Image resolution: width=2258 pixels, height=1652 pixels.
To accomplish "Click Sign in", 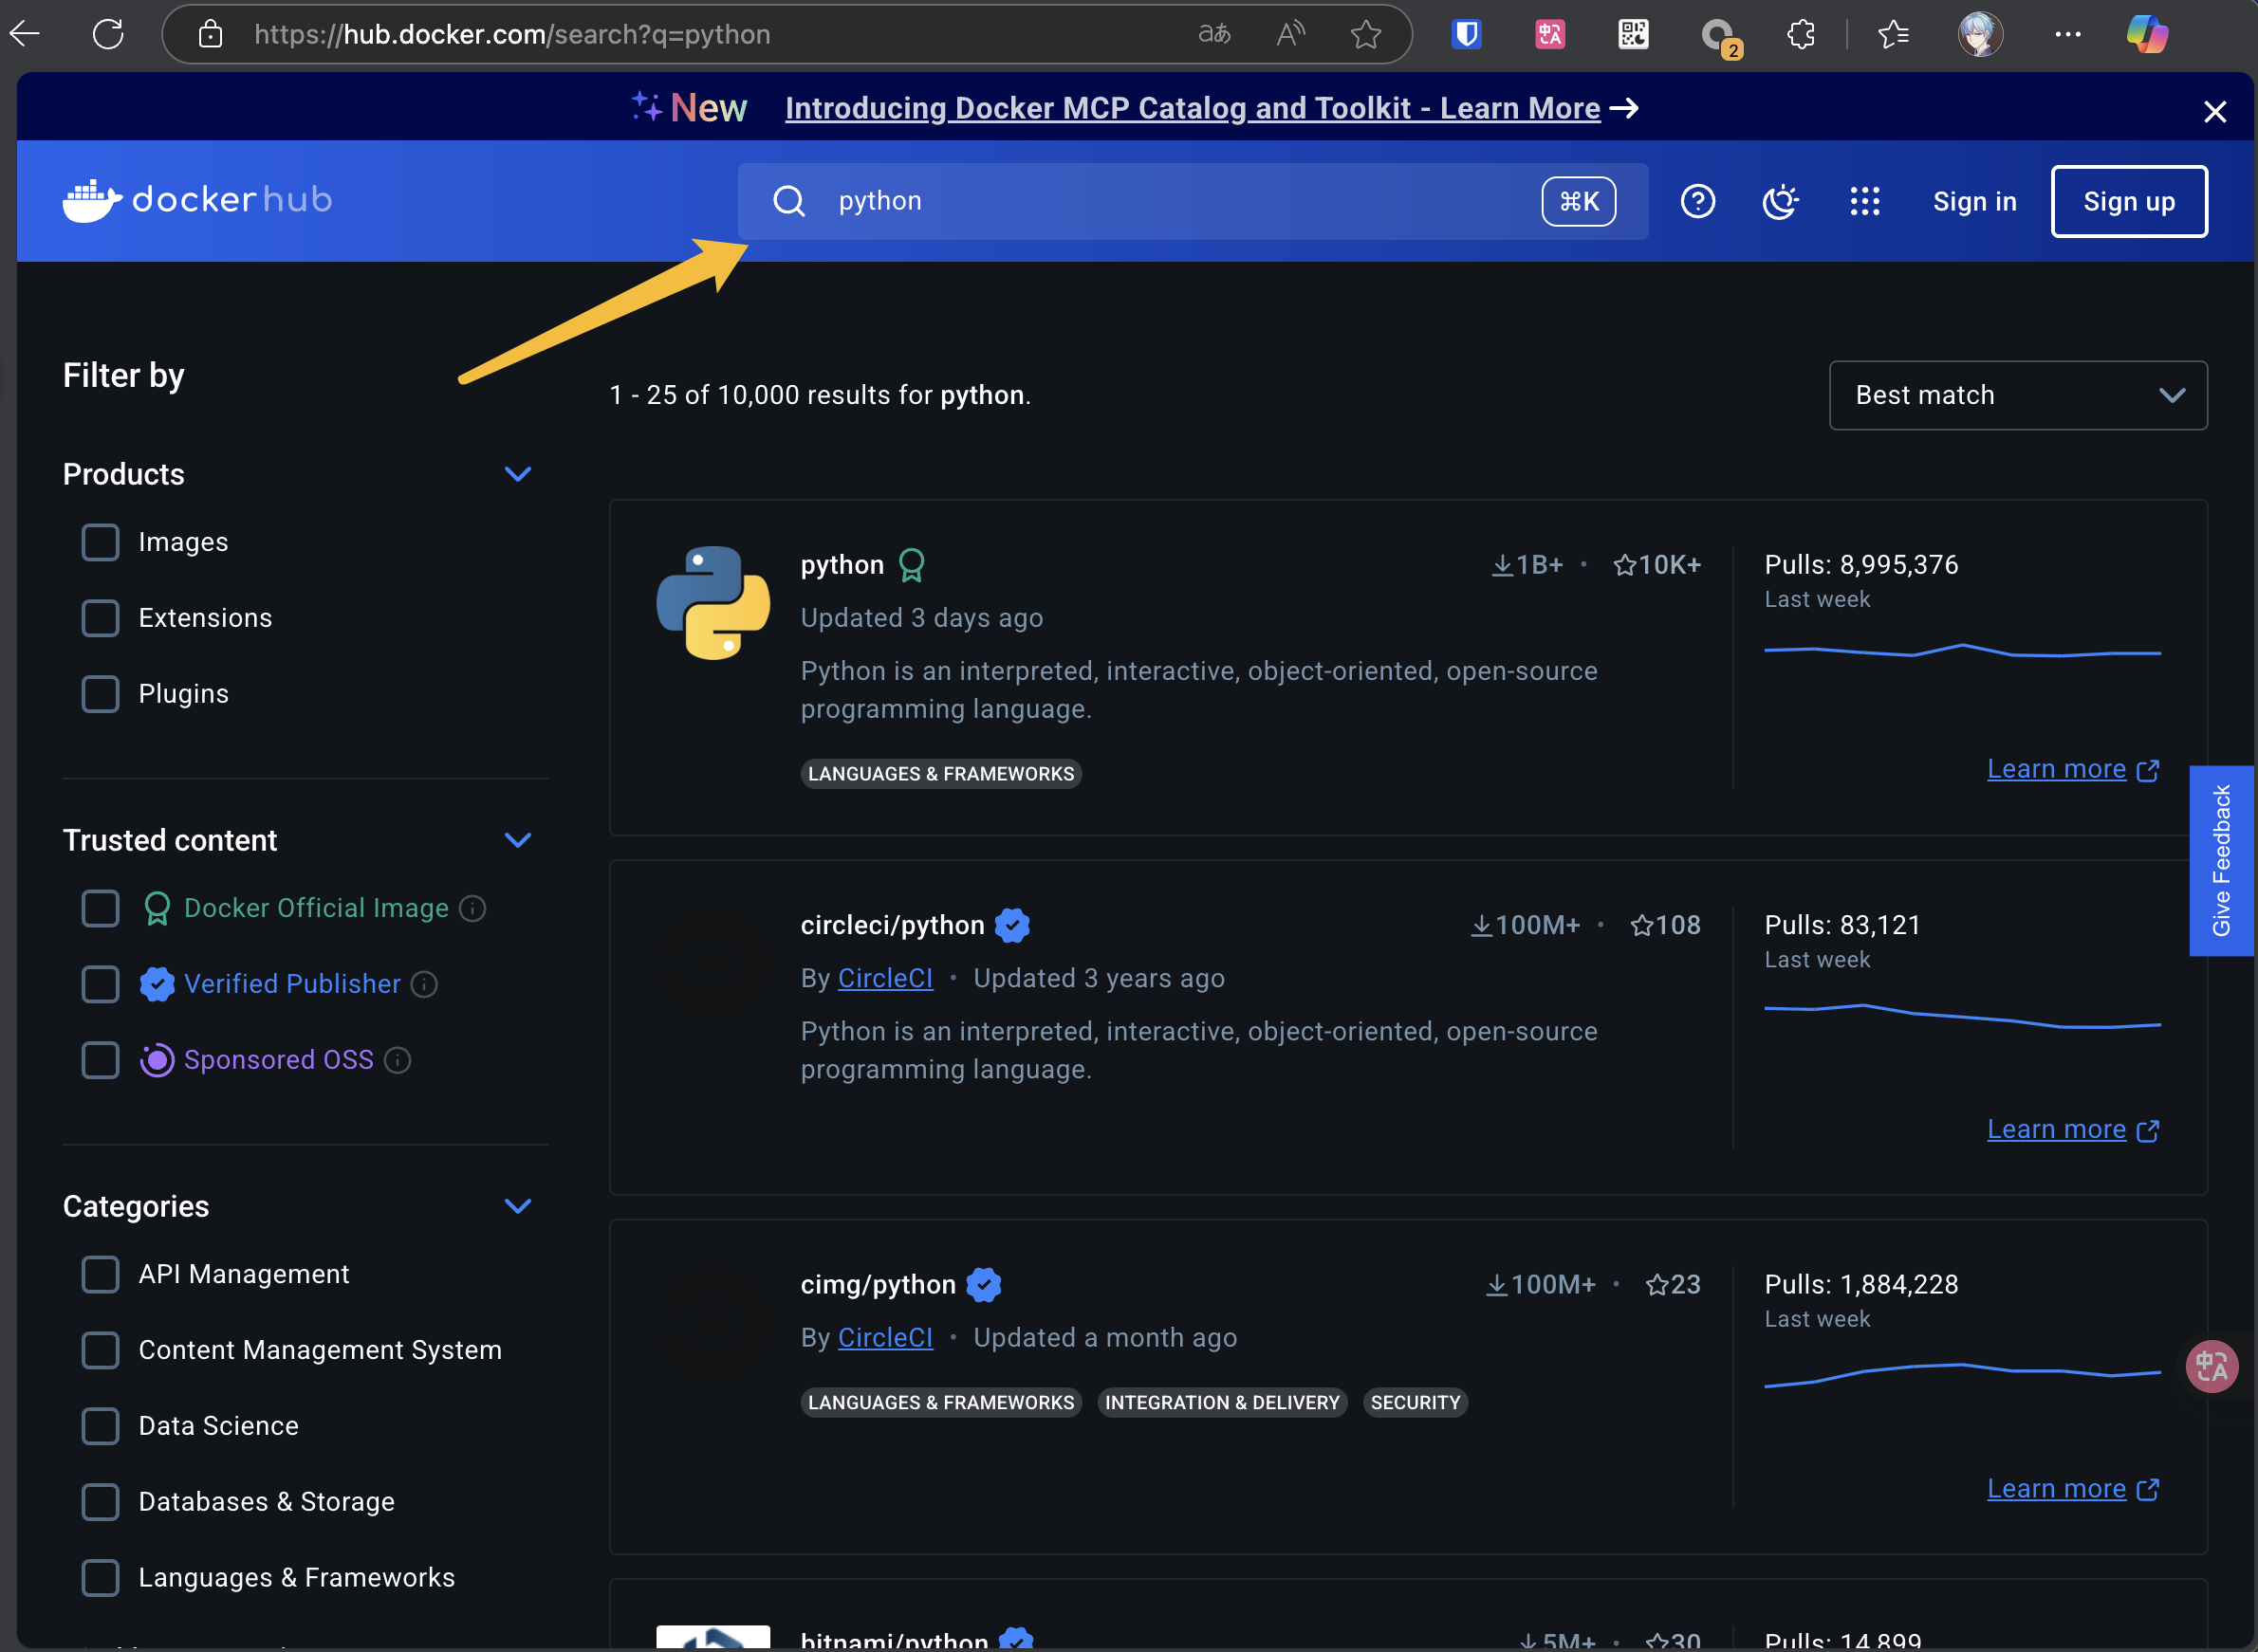I will [x=1974, y=201].
